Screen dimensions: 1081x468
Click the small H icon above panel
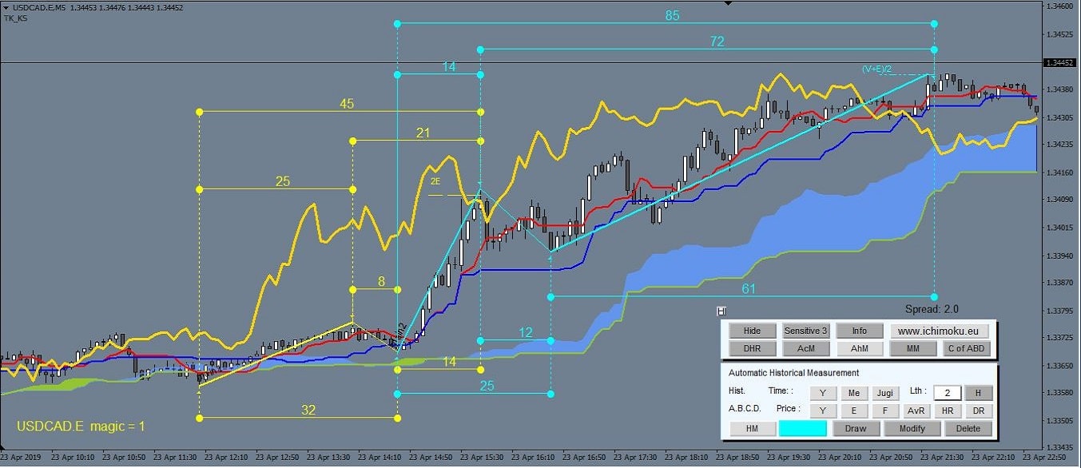click(721, 310)
